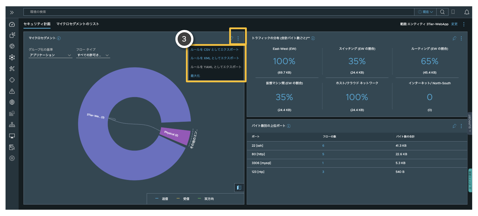This screenshot has height=216, width=478.
Task: Open the wrench and screwdriver tools sidebar icon
Action: pyautogui.click(x=12, y=68)
